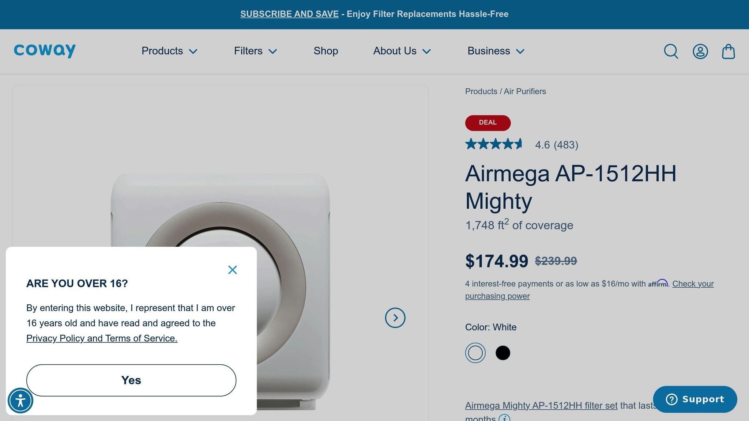Viewport: 749px width, 421px height.
Task: Open the shopping bag cart icon
Action: tap(728, 51)
